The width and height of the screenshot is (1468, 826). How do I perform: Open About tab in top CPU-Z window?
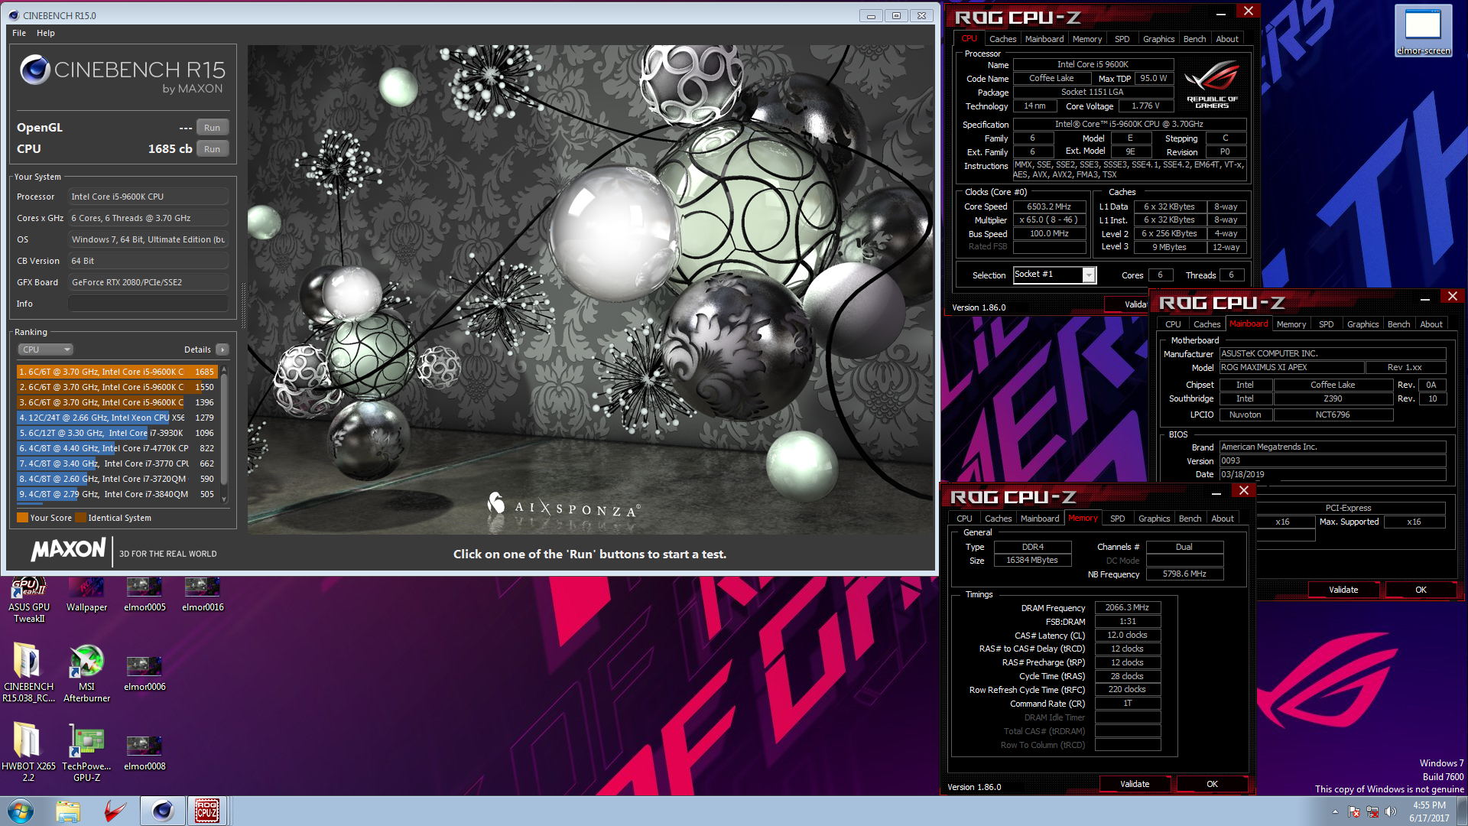click(x=1227, y=39)
